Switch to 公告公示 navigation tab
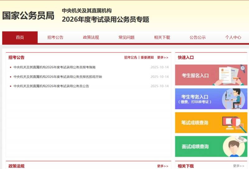 (x=198, y=37)
